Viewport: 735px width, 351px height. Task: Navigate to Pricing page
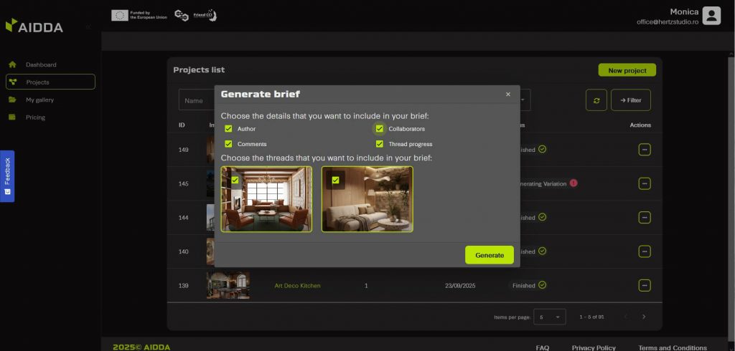point(35,117)
